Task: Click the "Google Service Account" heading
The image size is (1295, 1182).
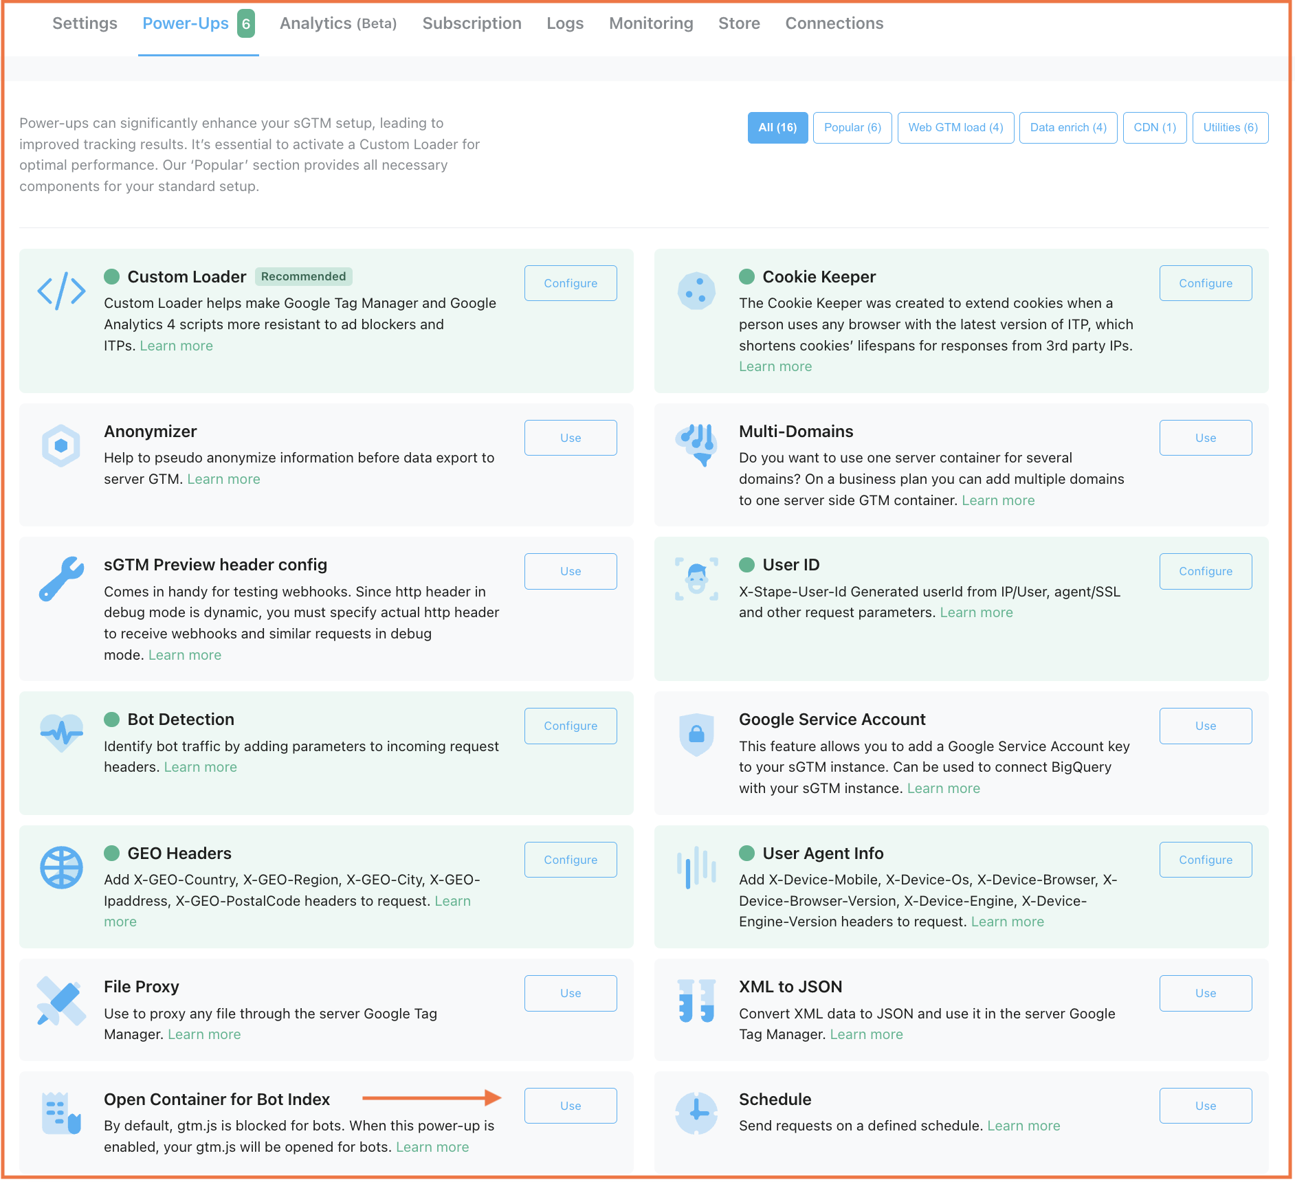Action: (832, 720)
